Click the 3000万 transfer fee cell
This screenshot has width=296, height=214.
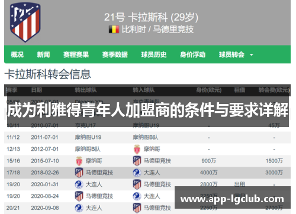point(274,173)
